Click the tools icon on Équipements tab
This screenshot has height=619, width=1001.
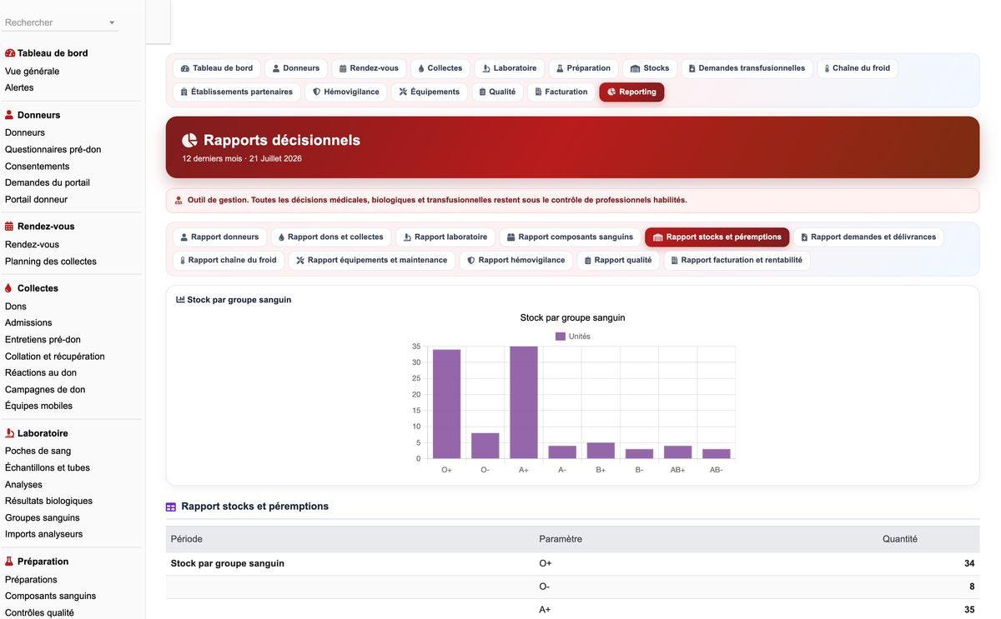click(x=403, y=92)
